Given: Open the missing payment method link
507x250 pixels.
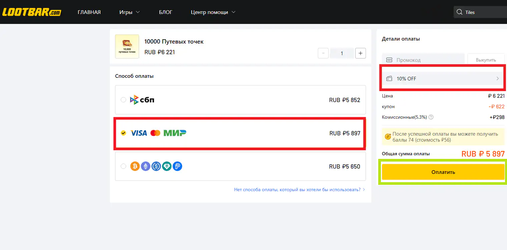Looking at the screenshot, I should coord(300,189).
